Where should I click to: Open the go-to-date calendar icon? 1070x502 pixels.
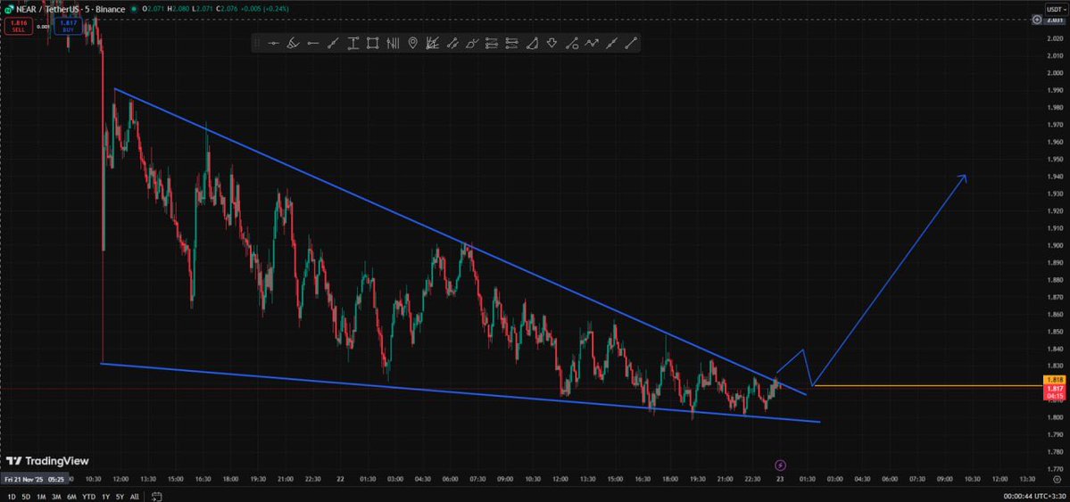click(x=156, y=497)
